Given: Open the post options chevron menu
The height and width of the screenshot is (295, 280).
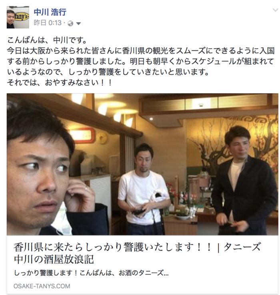Looking at the screenshot, I should click(275, 10).
